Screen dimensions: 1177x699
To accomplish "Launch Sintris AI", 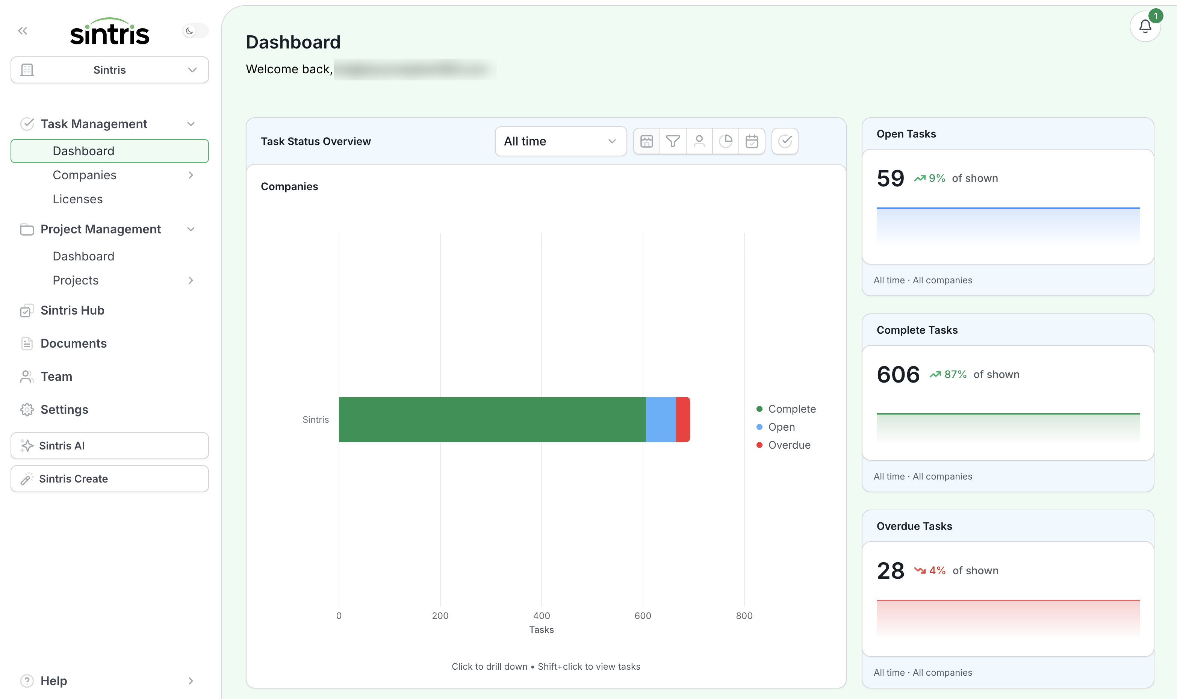I will tap(110, 446).
